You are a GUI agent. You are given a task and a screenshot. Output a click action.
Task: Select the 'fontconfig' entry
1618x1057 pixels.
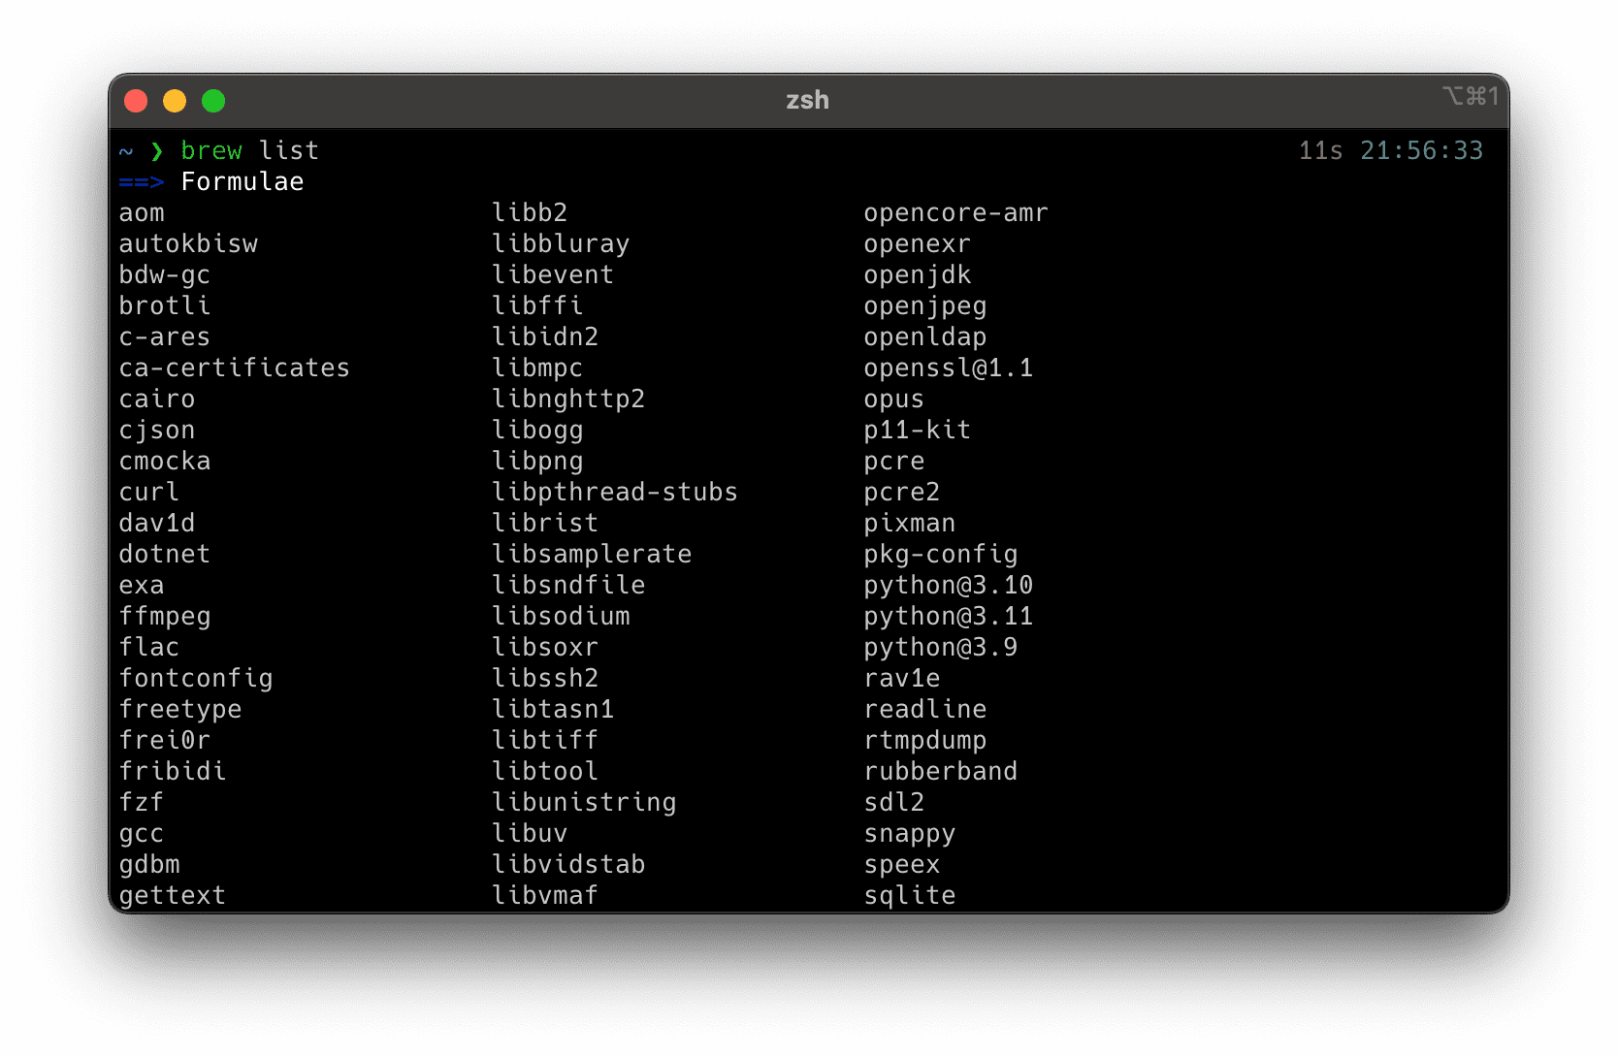point(196,679)
